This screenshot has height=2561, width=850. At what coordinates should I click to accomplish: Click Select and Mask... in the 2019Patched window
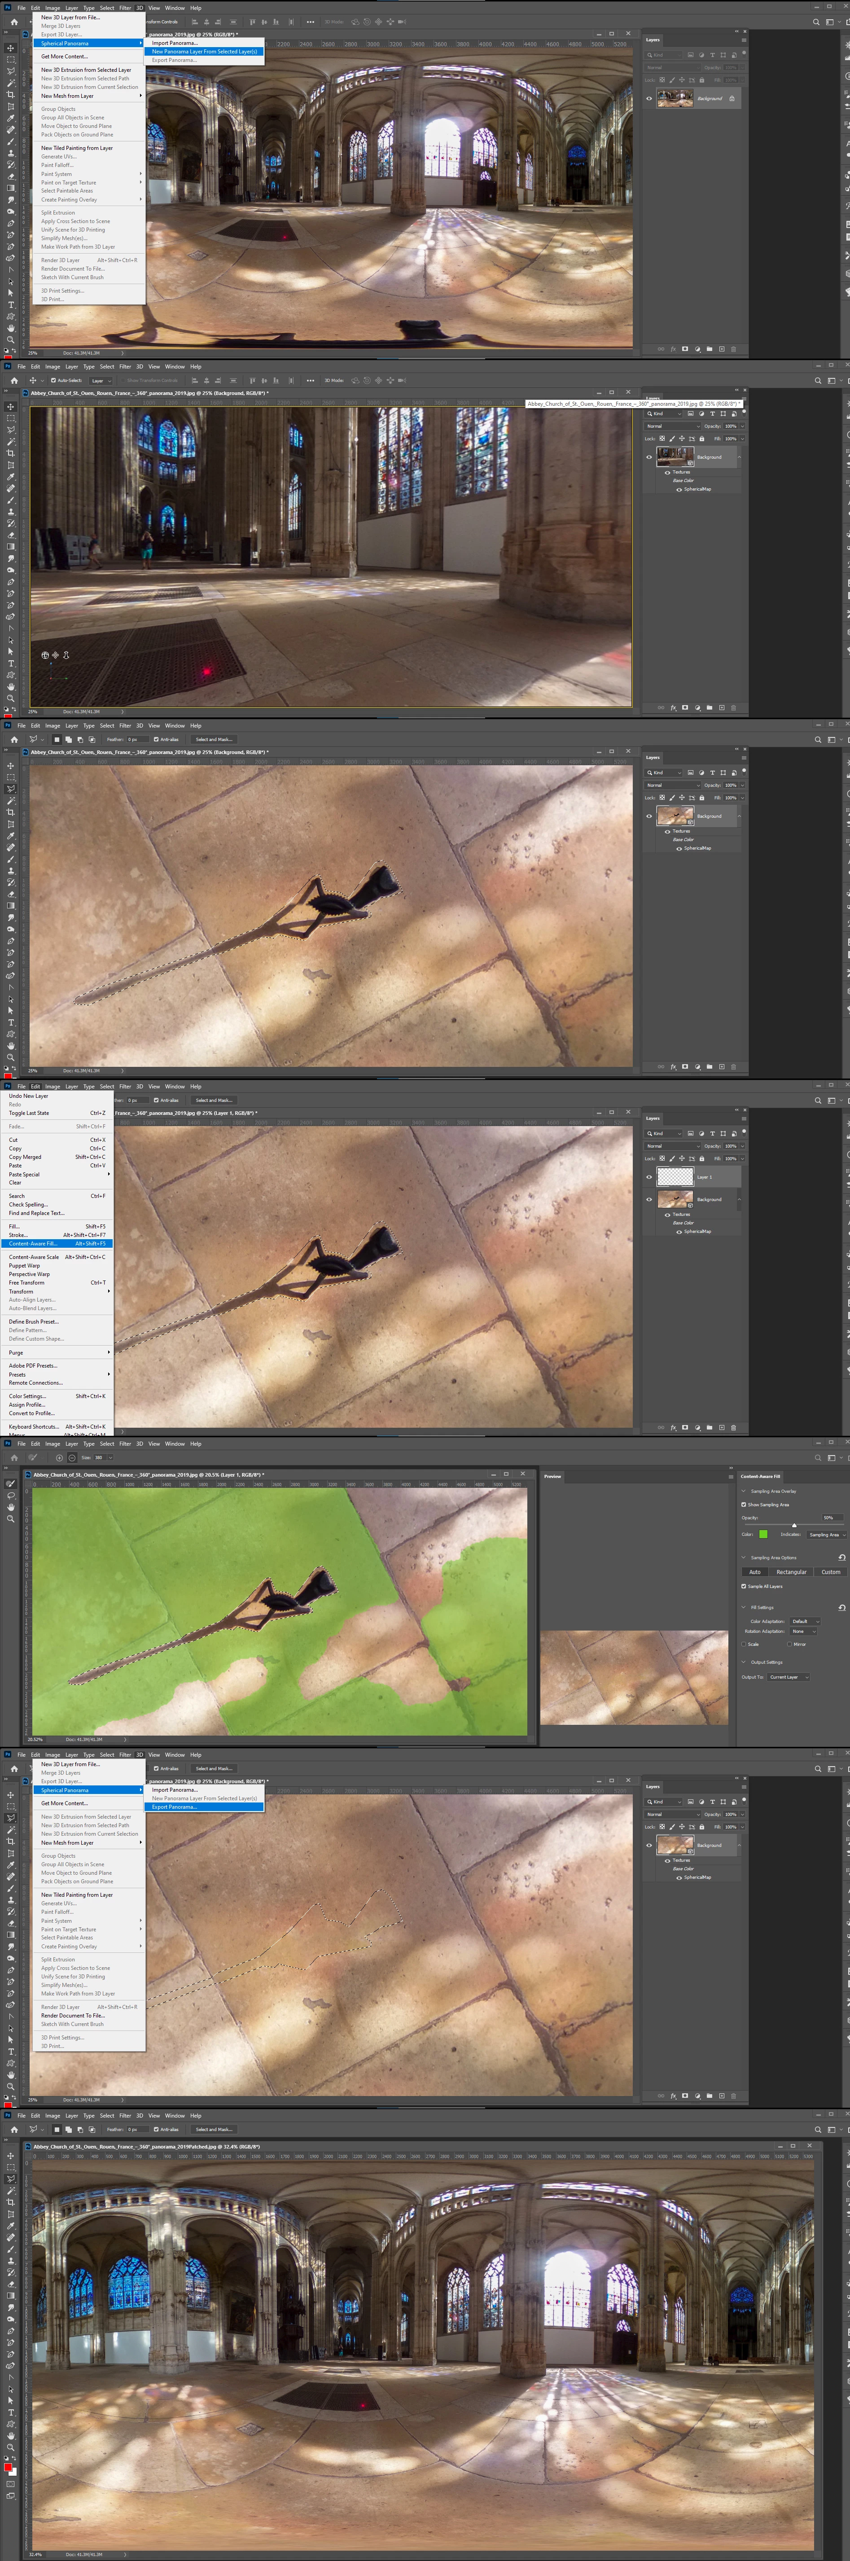214,2130
